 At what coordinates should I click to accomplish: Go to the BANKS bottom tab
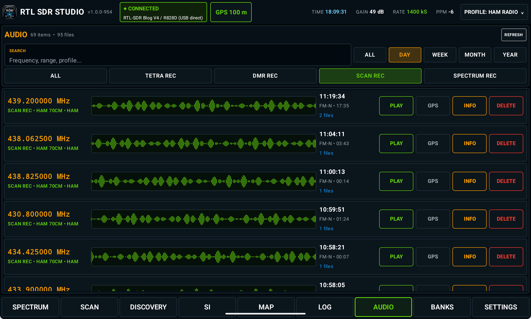(x=442, y=307)
